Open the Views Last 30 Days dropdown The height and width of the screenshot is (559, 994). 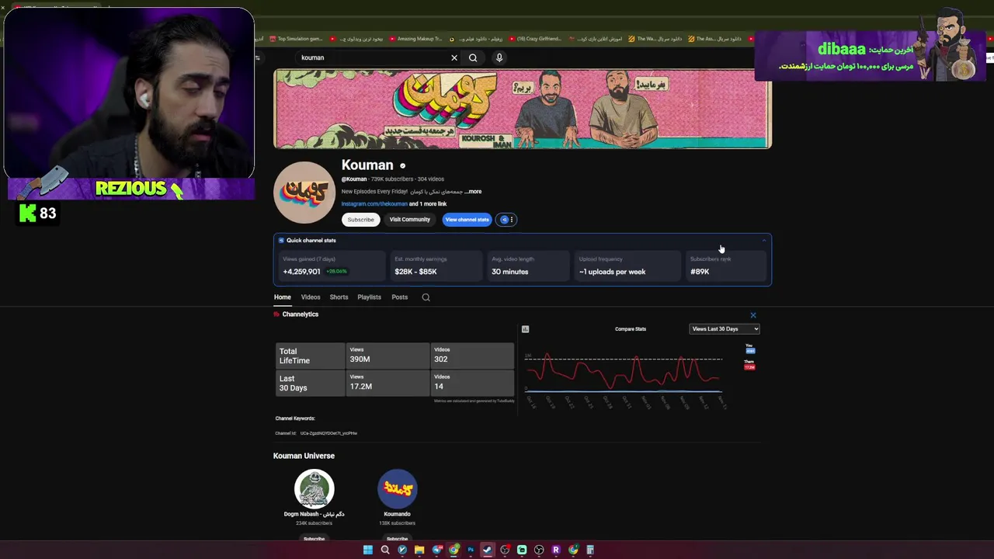725,329
